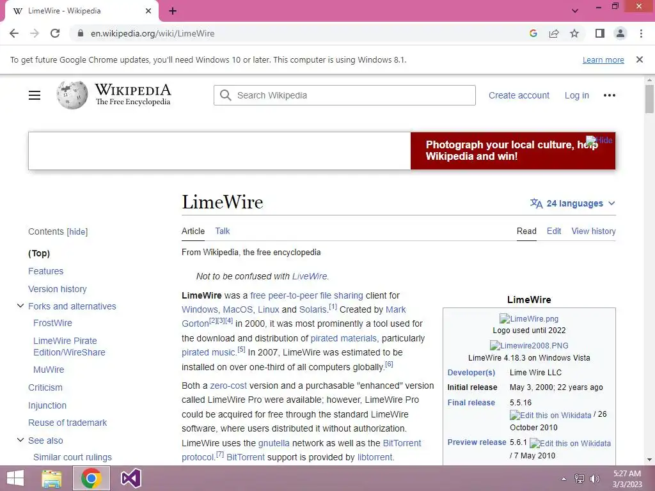This screenshot has width=655, height=491.
Task: Open Wikipedia main hamburger menu
Action: click(35, 95)
